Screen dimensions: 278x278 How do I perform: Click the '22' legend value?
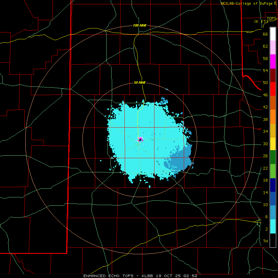coord(265,168)
